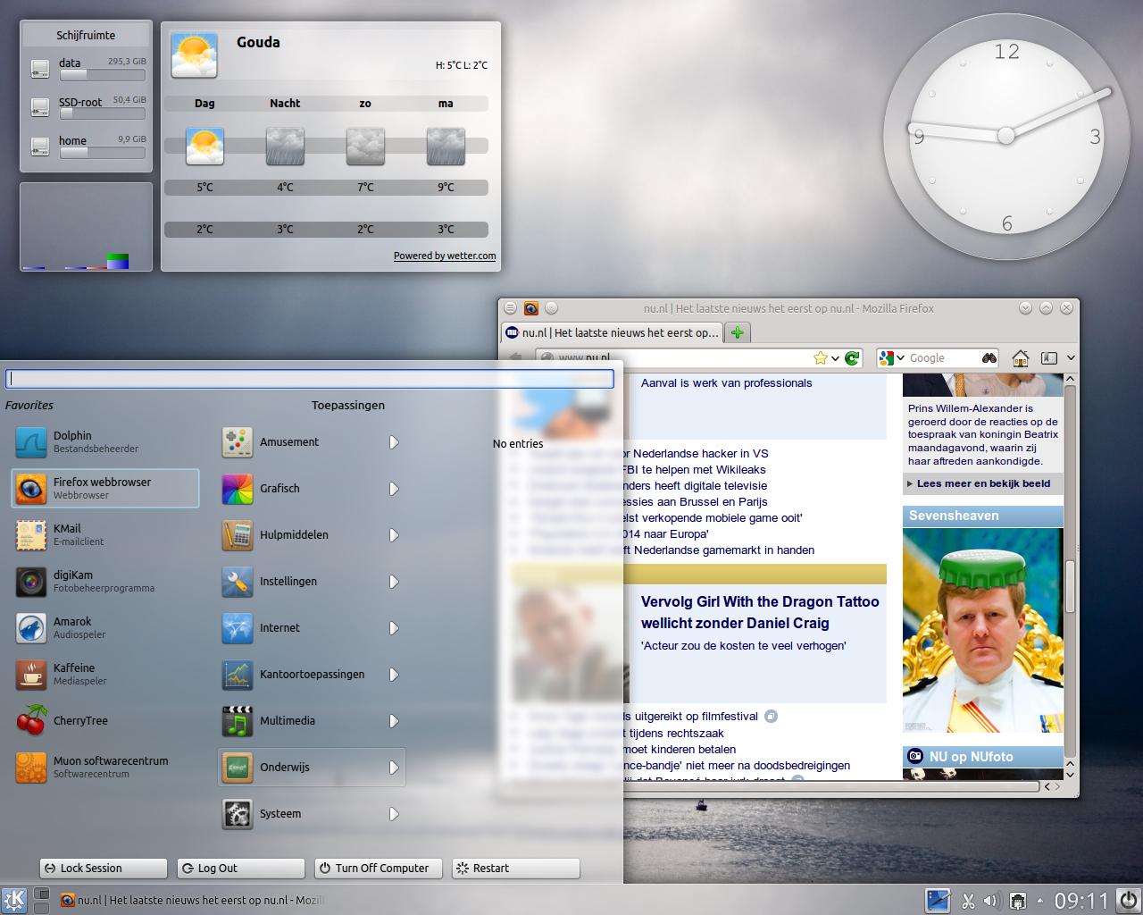Image resolution: width=1143 pixels, height=915 pixels.
Task: Open Aanval is werk van professionals link
Action: coord(726,383)
